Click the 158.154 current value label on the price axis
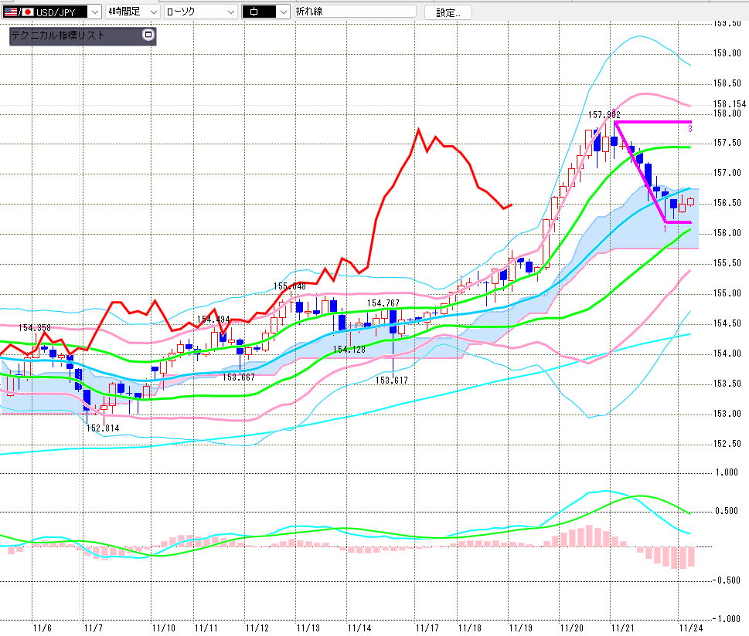The width and height of the screenshot is (749, 636). click(730, 104)
